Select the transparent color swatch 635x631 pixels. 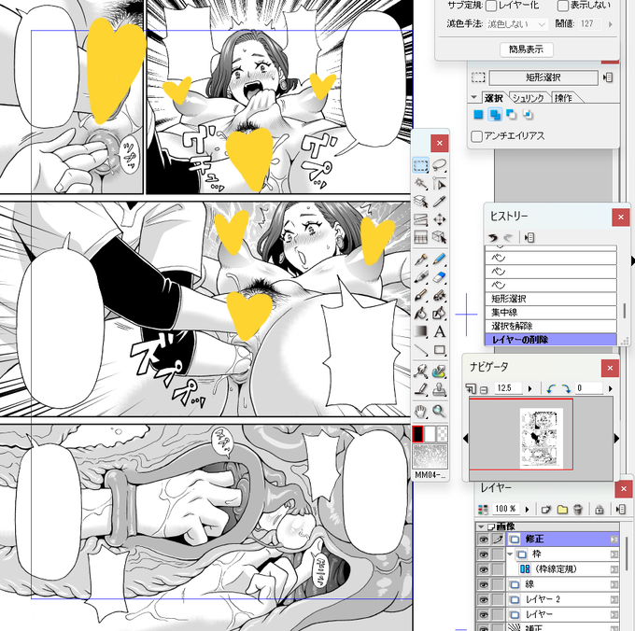pyautogui.click(x=443, y=433)
